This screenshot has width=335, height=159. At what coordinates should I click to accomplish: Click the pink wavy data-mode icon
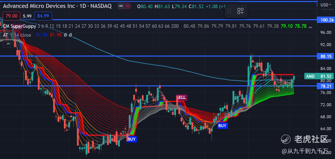127,6
